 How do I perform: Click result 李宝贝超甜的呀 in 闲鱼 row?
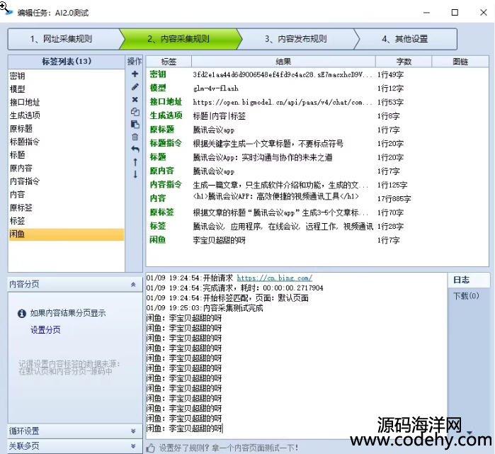click(219, 240)
